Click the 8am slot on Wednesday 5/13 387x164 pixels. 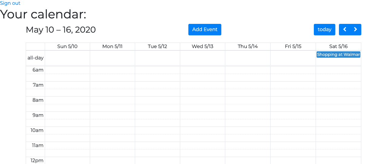click(x=203, y=100)
